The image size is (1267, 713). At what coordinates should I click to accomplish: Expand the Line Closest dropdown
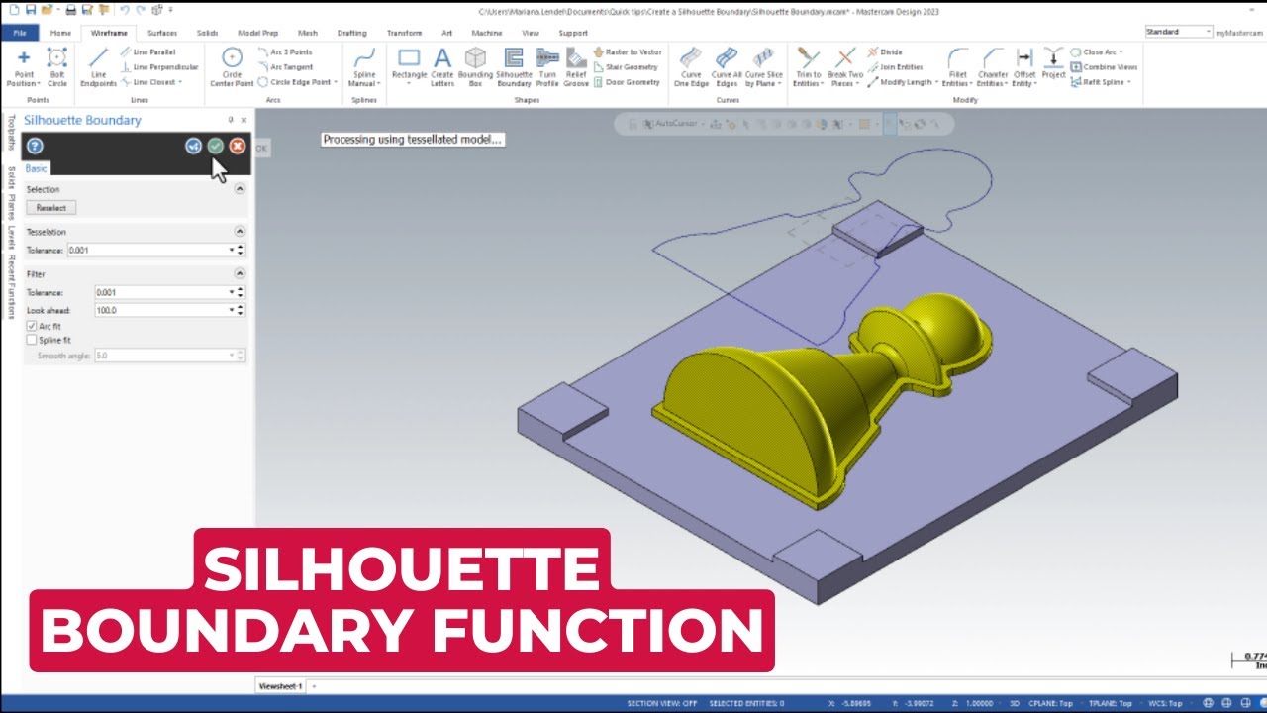click(179, 82)
